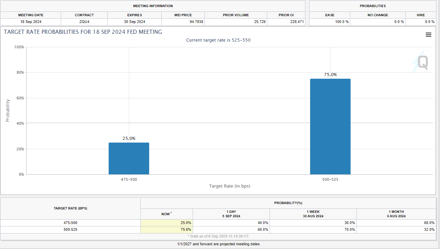Image resolution: width=440 pixels, height=249 pixels.
Task: Click the 500-525 x-axis label
Action: [330, 179]
